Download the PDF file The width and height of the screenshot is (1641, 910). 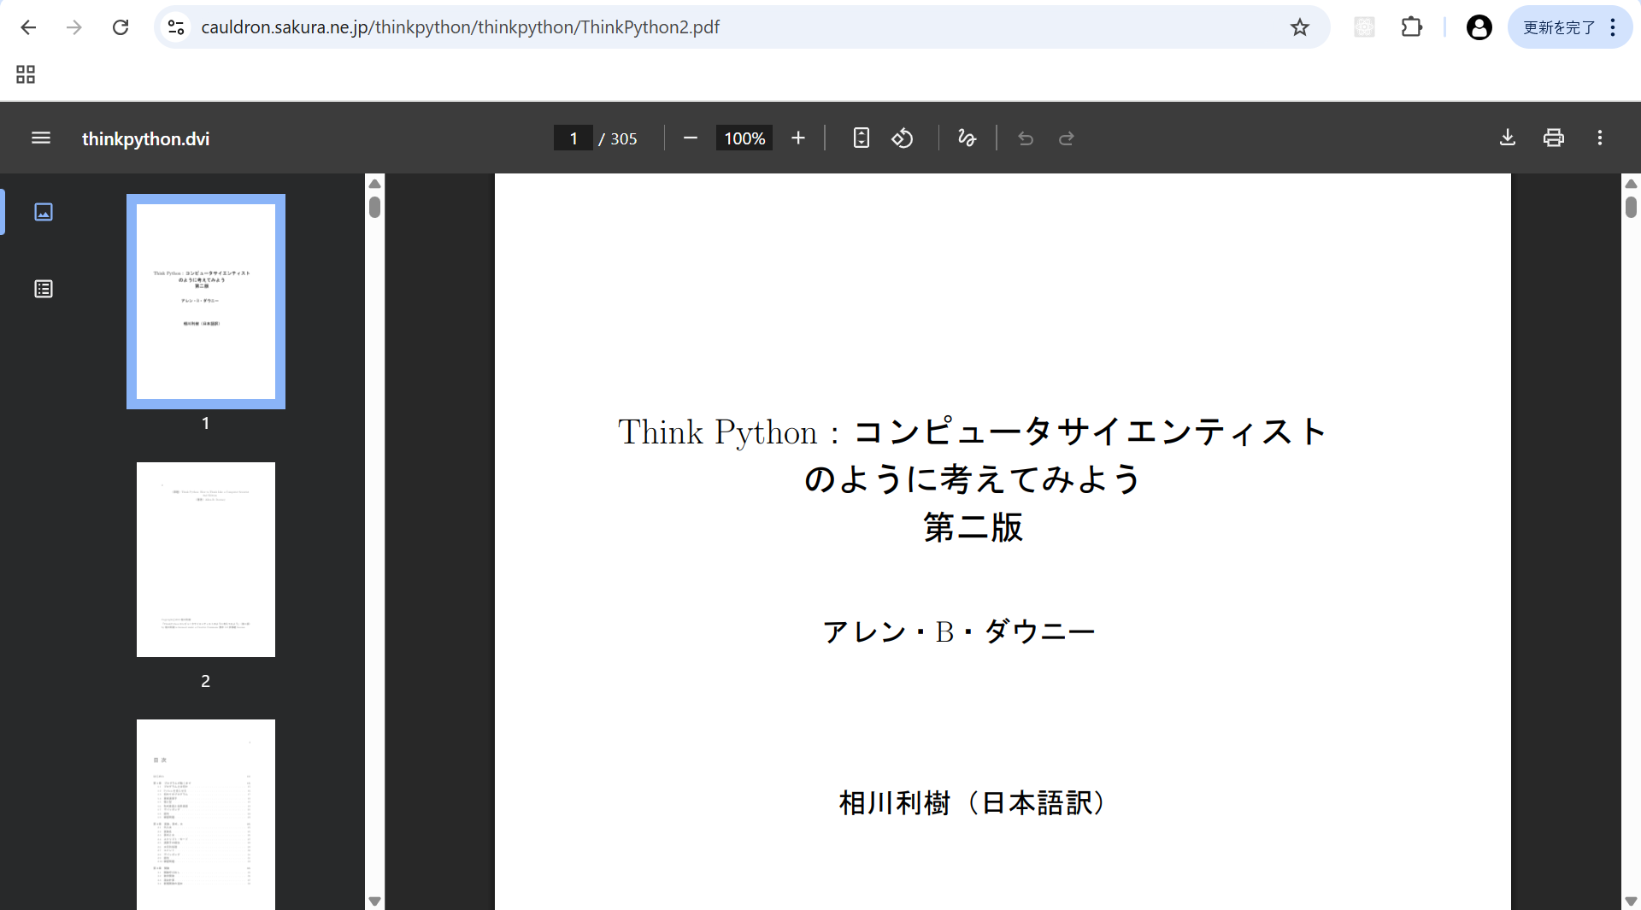click(1508, 138)
